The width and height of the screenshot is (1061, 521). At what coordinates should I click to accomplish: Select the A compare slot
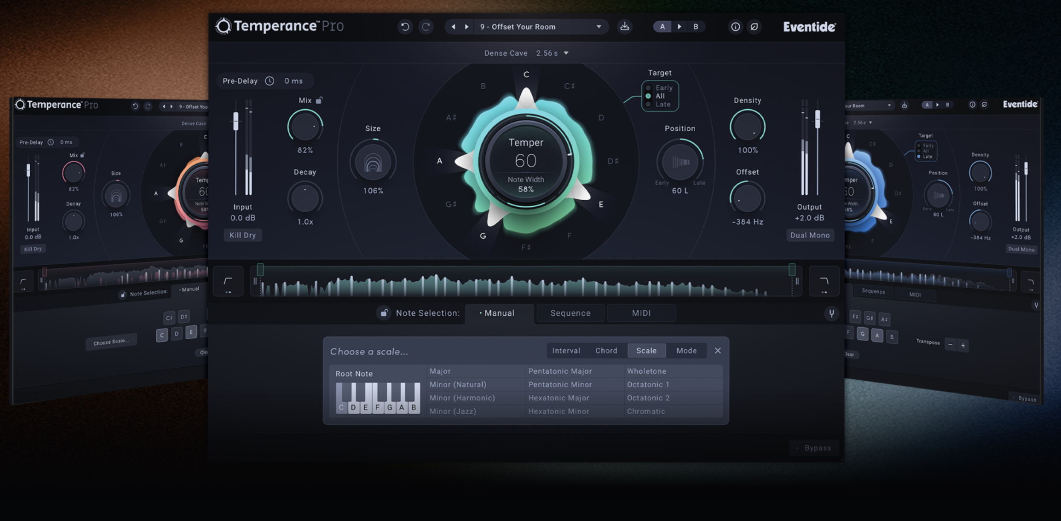point(662,26)
